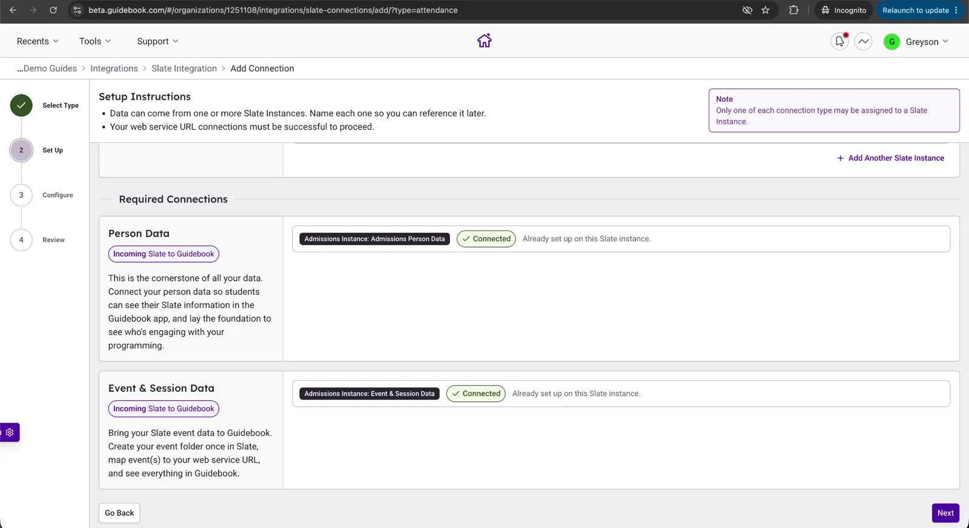Click the step 2 Set Up circle
Screen dimensions: 969x528
pyautogui.click(x=21, y=150)
